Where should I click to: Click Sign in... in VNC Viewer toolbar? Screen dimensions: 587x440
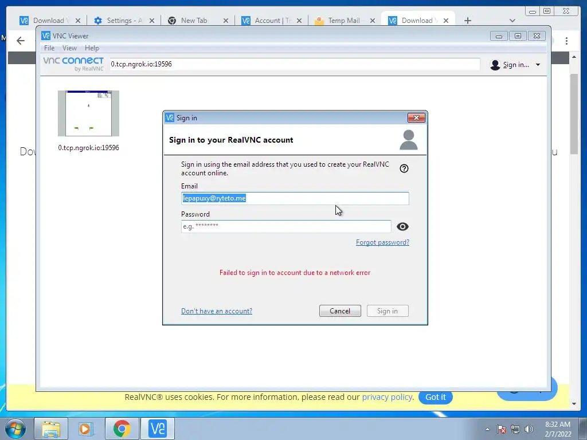pos(515,65)
